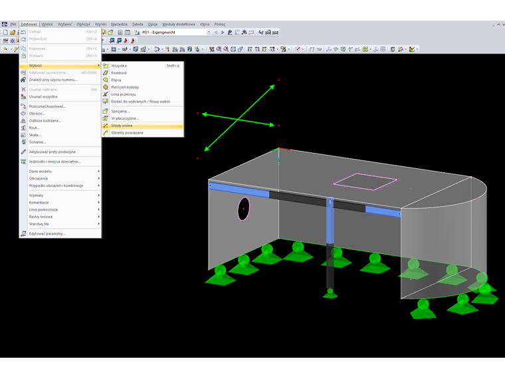This screenshot has height=379, width=505.
Task: Open the Pomoc menu
Action: pos(220,24)
